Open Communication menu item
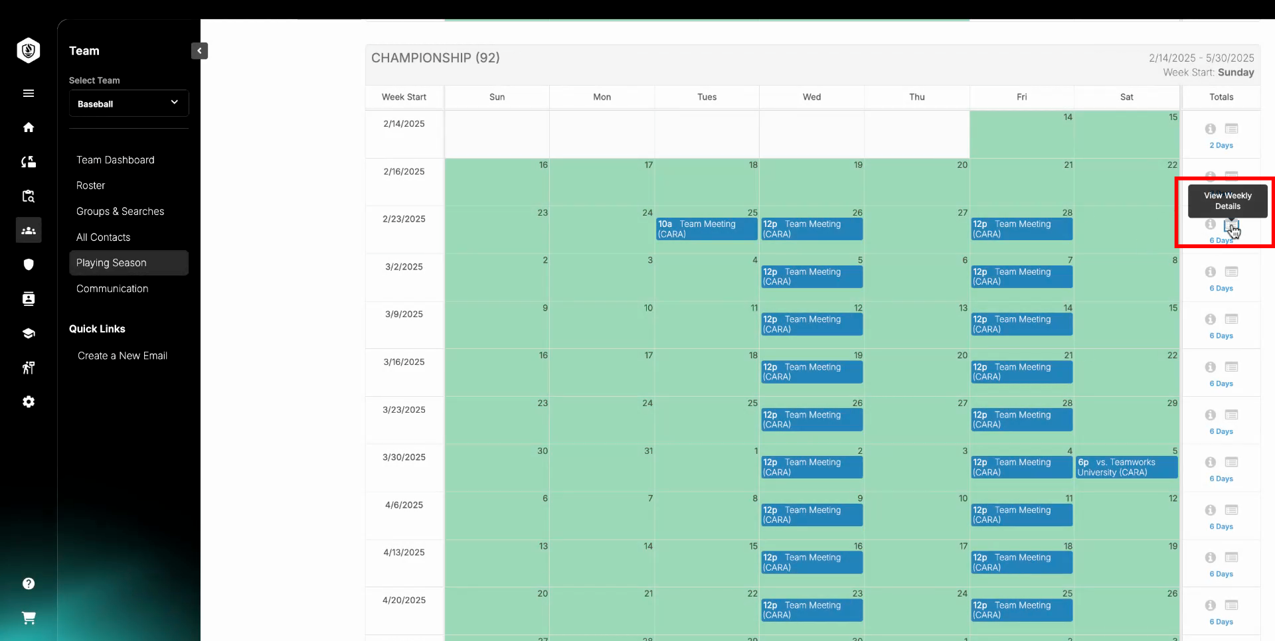The width and height of the screenshot is (1275, 641). click(112, 289)
